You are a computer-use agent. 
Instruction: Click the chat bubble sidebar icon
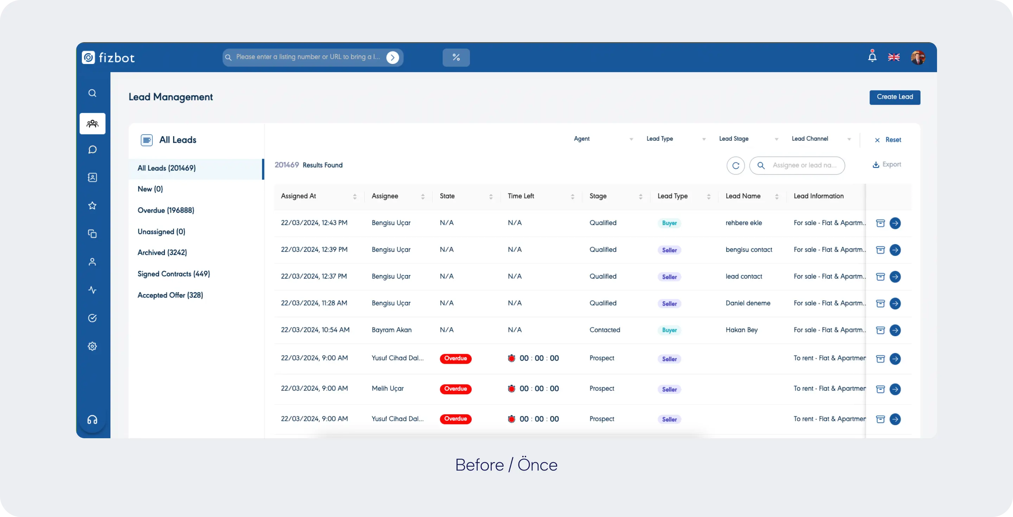click(93, 150)
